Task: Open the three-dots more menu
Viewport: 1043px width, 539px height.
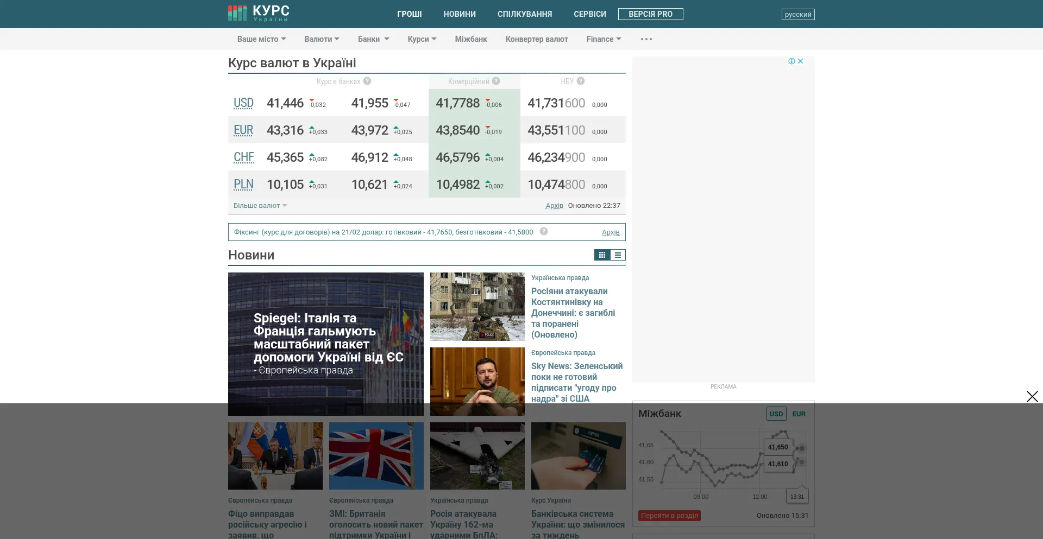Action: [646, 39]
